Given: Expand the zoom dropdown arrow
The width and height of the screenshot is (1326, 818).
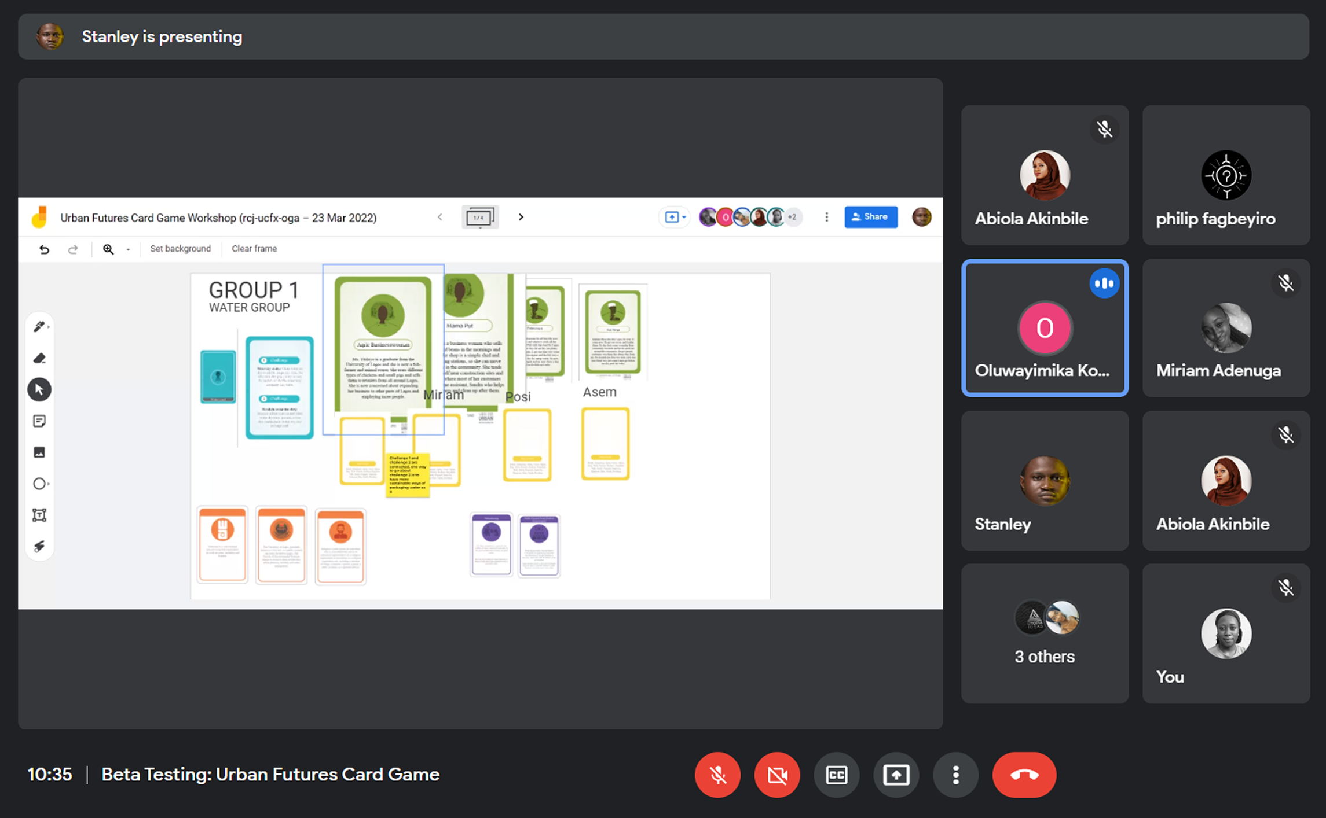Looking at the screenshot, I should (128, 249).
